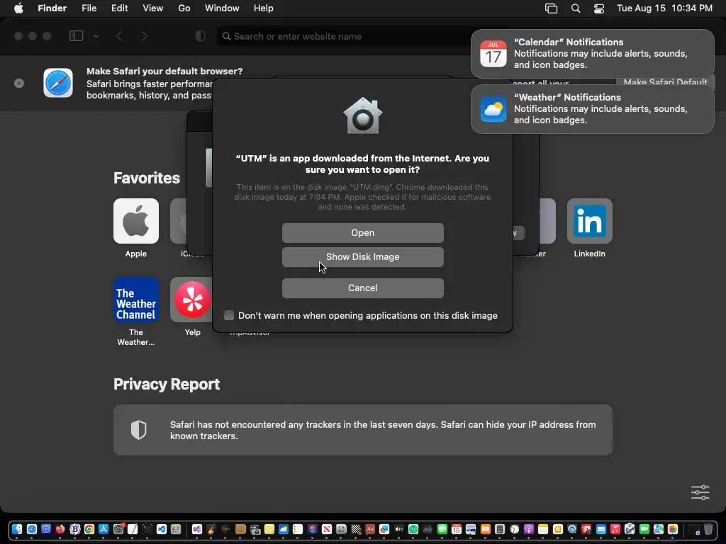Open Control Center from the menu bar
The image size is (726, 544).
point(599,8)
